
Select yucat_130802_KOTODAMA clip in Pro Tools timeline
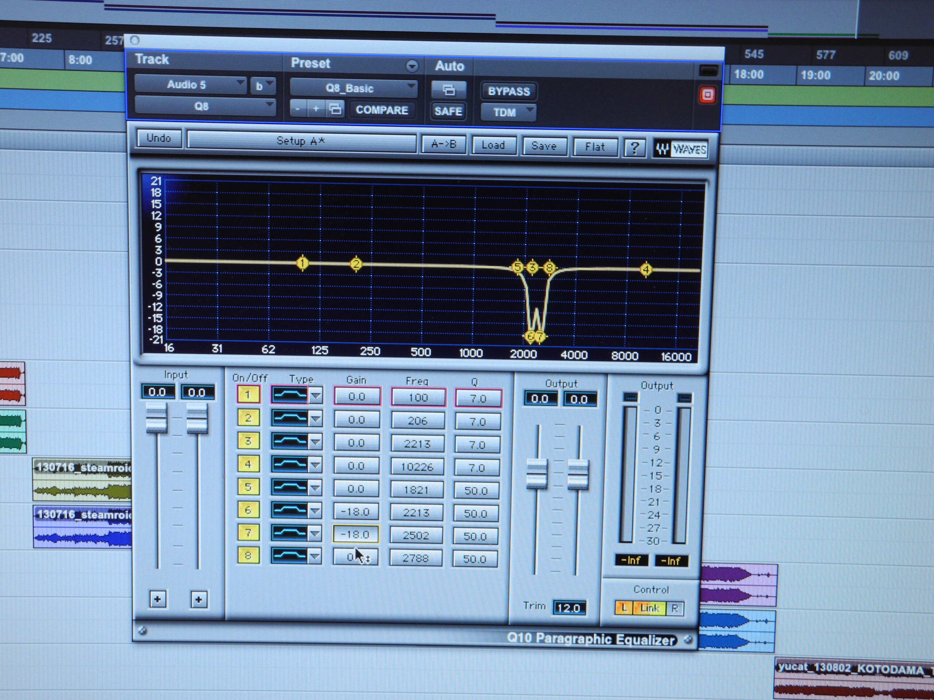click(x=854, y=678)
